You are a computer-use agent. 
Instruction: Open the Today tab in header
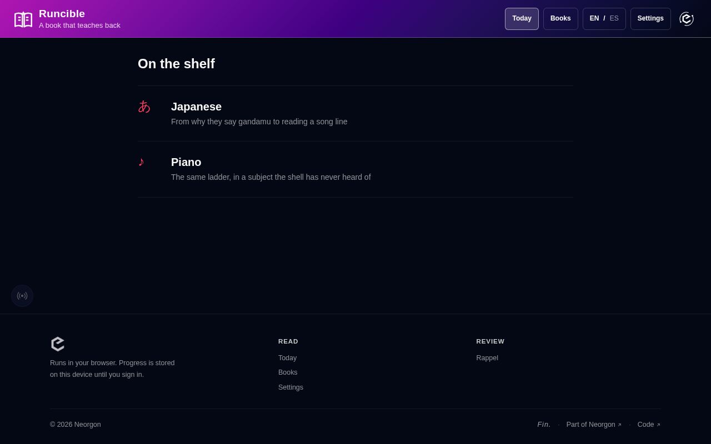pos(522,19)
